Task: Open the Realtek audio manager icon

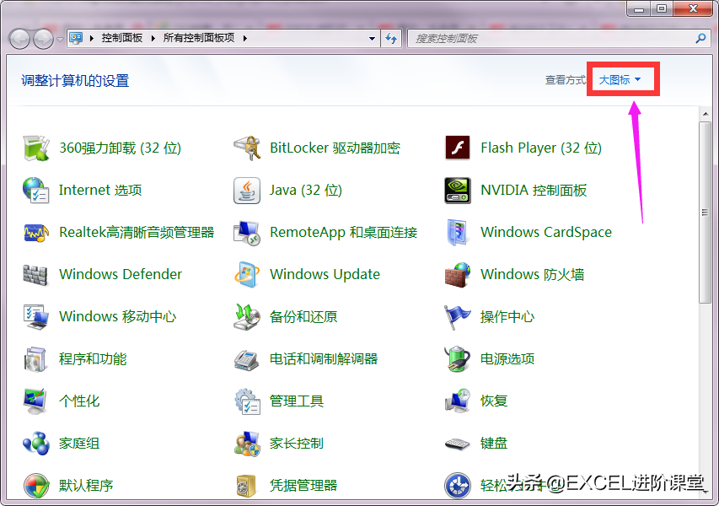Action: [35, 232]
